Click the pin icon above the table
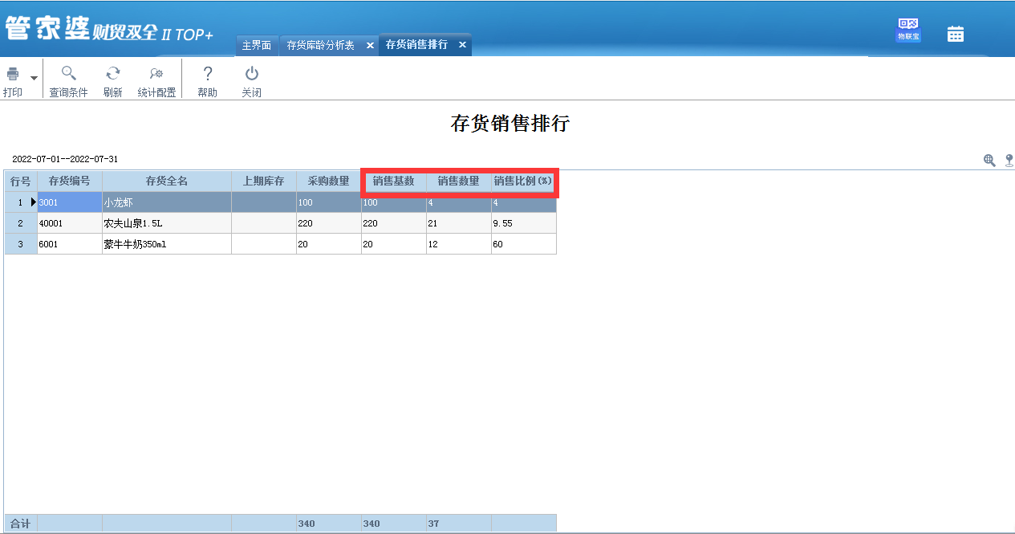Screen dimensions: 1015x534 1009,160
